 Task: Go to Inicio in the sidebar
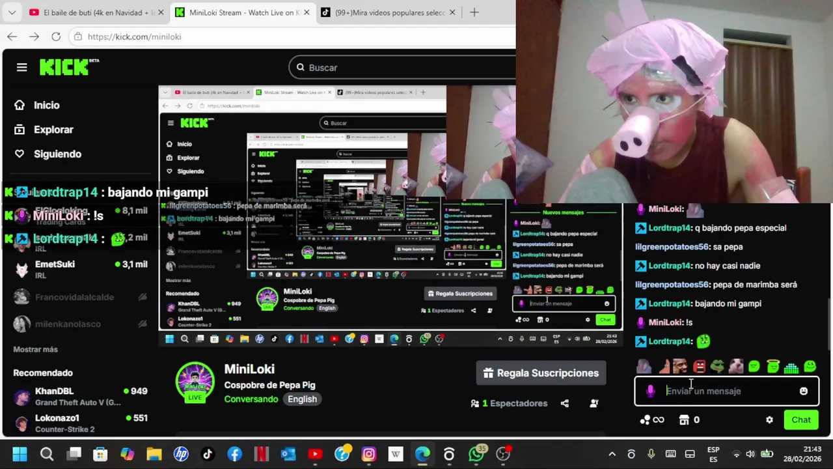37,105
